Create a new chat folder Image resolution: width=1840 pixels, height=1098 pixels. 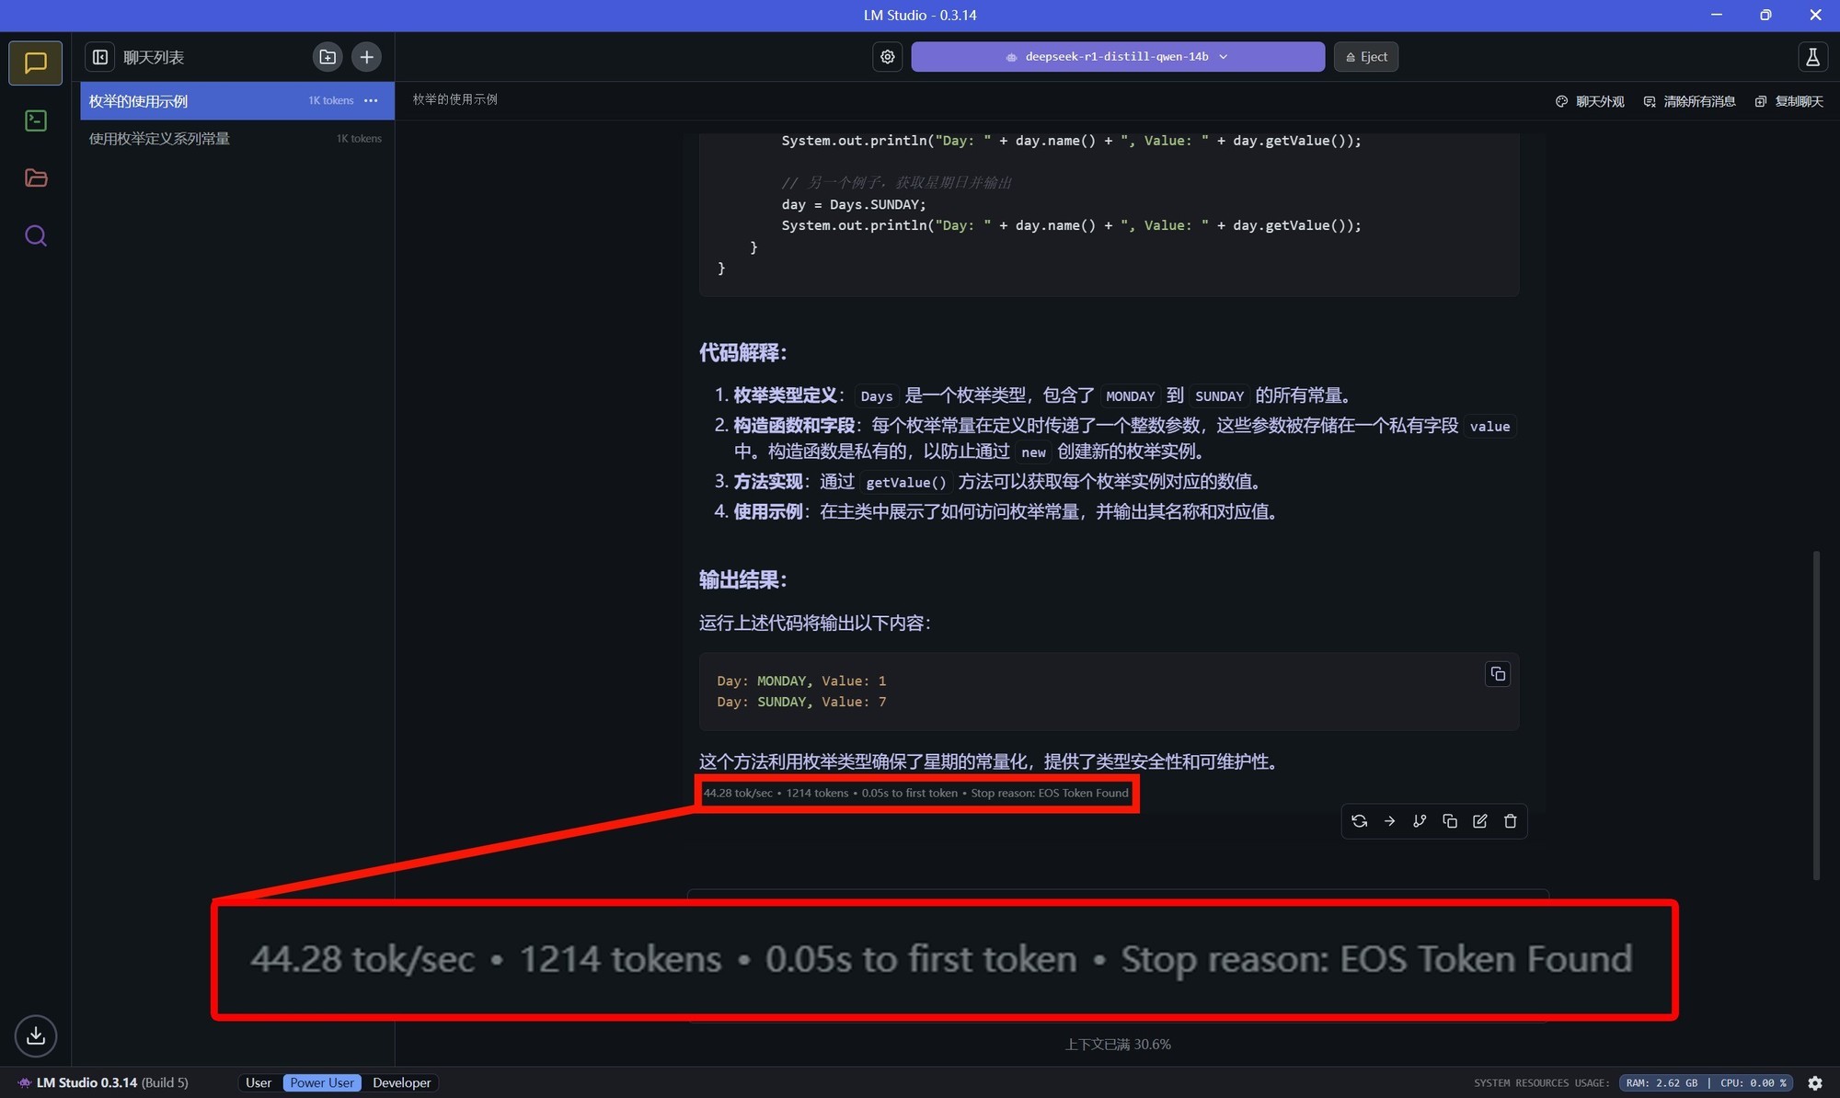328,57
